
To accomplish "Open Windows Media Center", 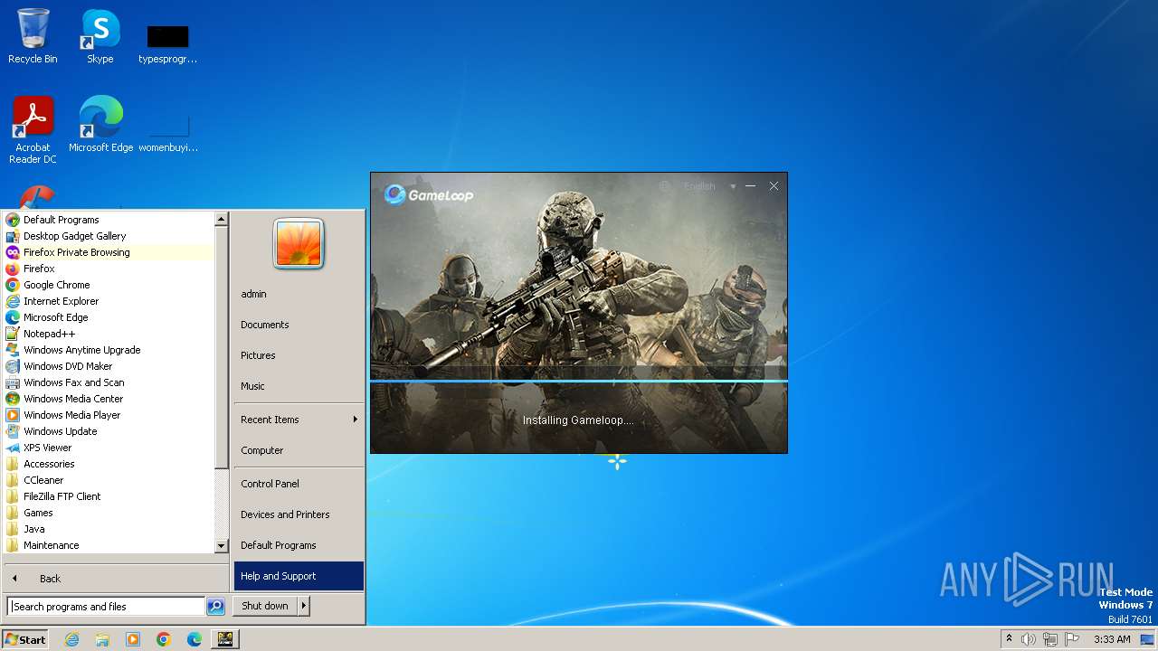I will [109, 399].
